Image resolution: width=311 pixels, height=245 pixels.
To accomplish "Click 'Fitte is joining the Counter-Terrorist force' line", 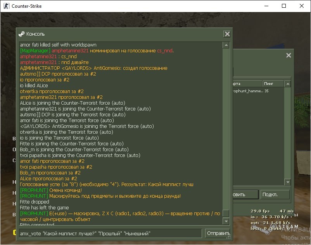I will click(x=72, y=144).
